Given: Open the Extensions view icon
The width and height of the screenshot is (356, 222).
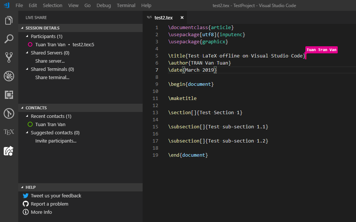Looking at the screenshot, I should click(9, 95).
